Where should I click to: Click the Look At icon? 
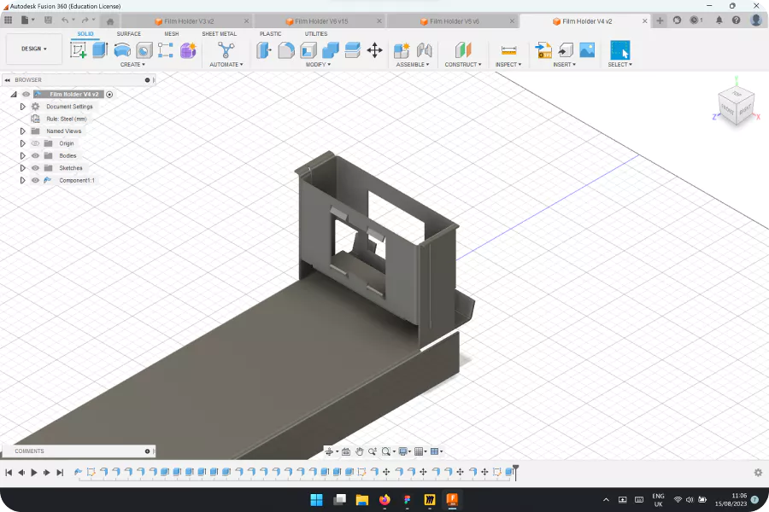tap(346, 451)
